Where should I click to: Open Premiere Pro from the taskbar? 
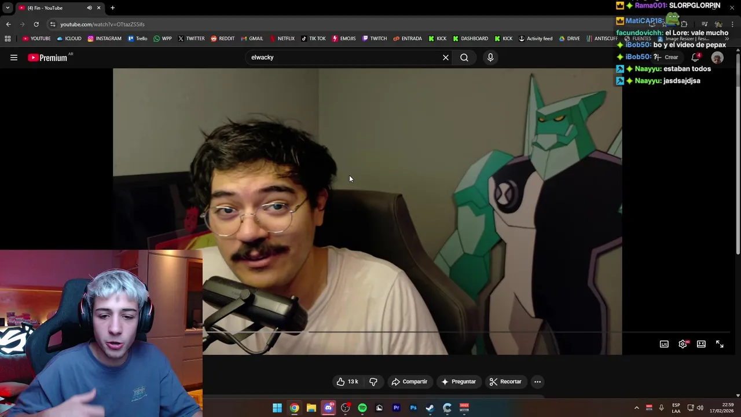point(397,408)
